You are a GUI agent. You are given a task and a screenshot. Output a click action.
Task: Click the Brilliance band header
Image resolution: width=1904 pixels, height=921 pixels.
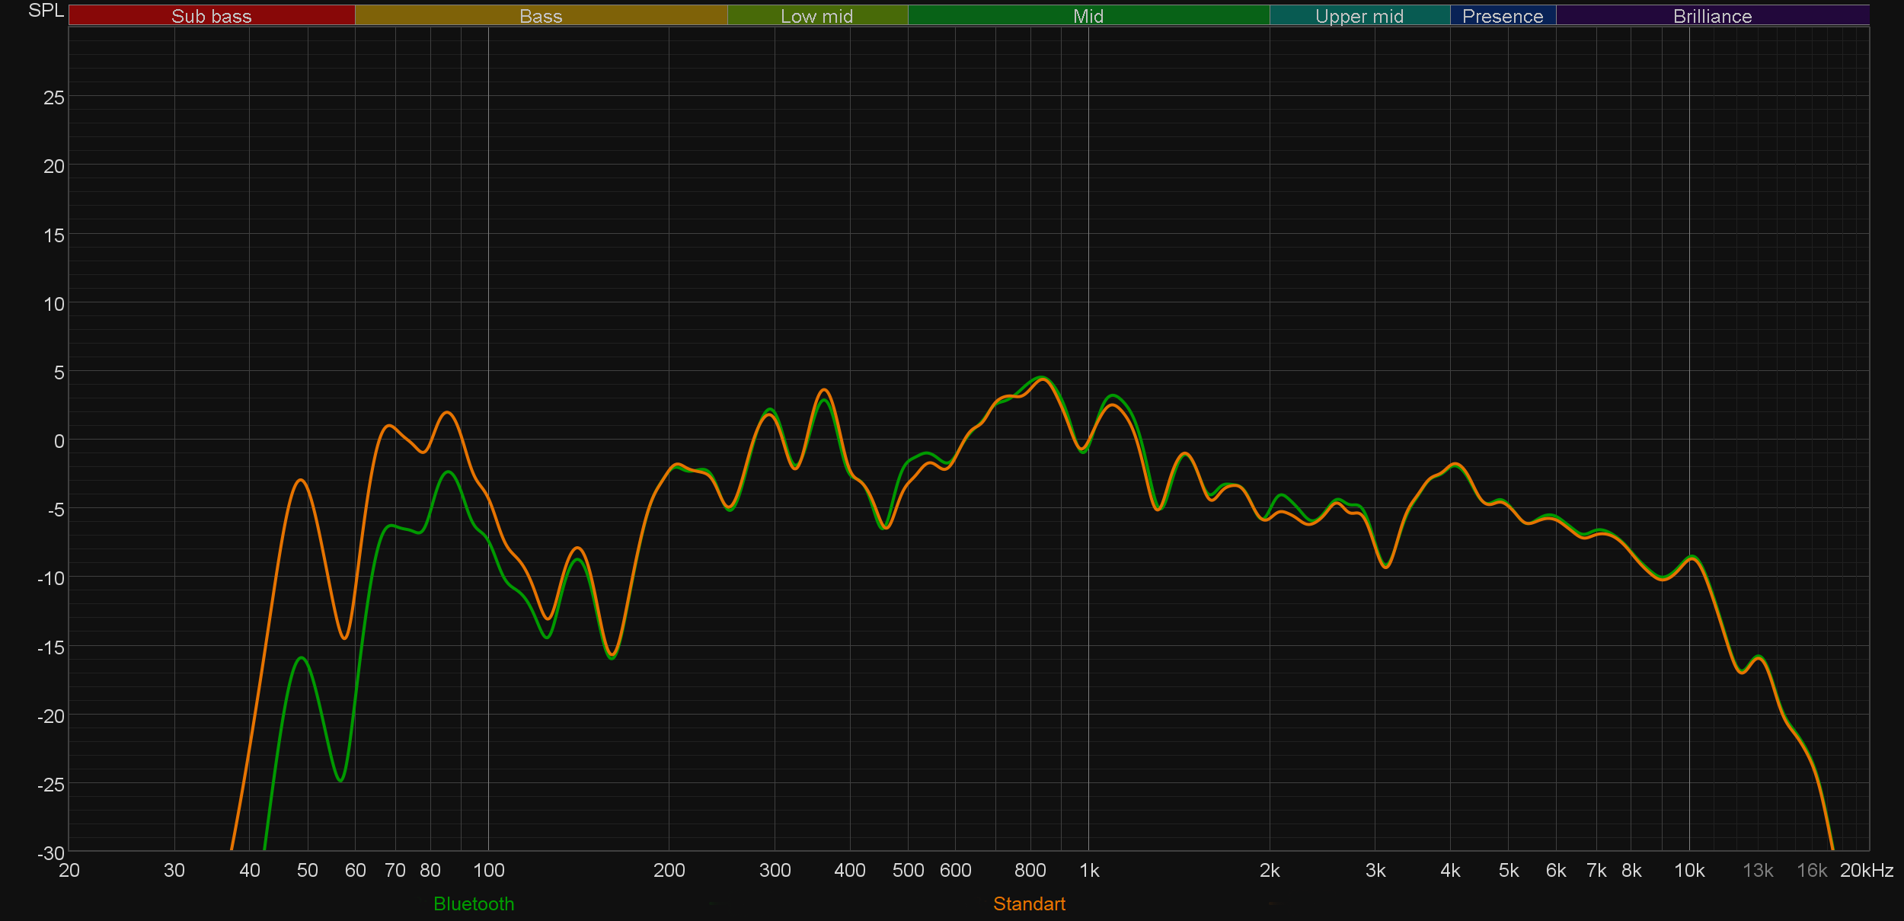click(1712, 16)
